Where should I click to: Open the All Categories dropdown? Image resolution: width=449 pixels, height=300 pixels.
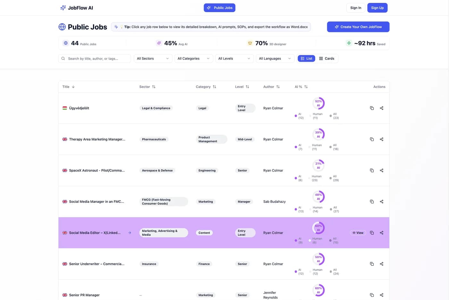[x=193, y=59]
